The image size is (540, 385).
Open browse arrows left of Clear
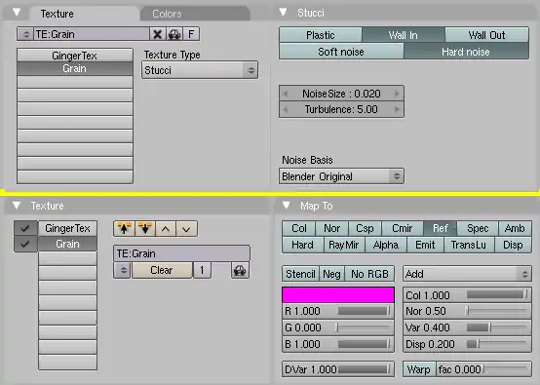click(x=122, y=270)
